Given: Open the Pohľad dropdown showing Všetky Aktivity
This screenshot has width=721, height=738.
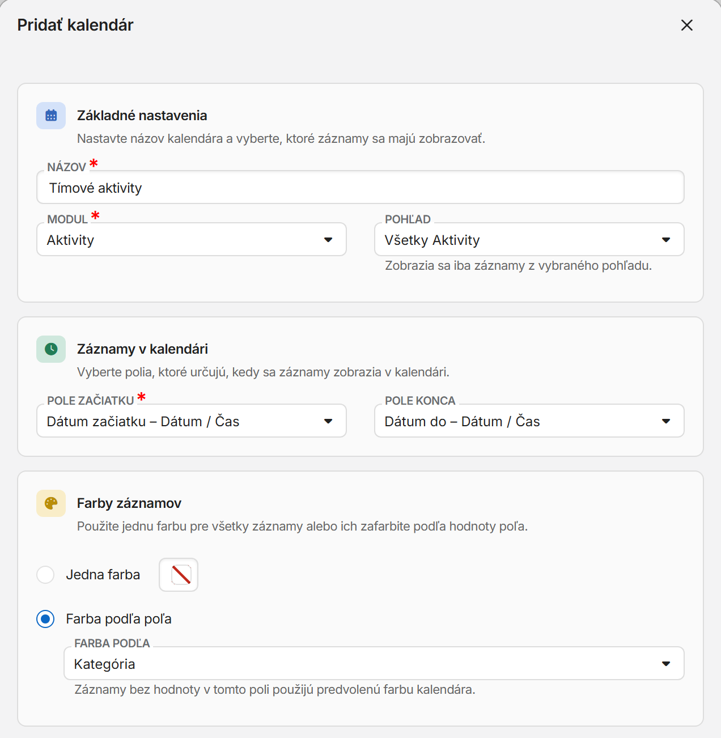Looking at the screenshot, I should pyautogui.click(x=529, y=239).
